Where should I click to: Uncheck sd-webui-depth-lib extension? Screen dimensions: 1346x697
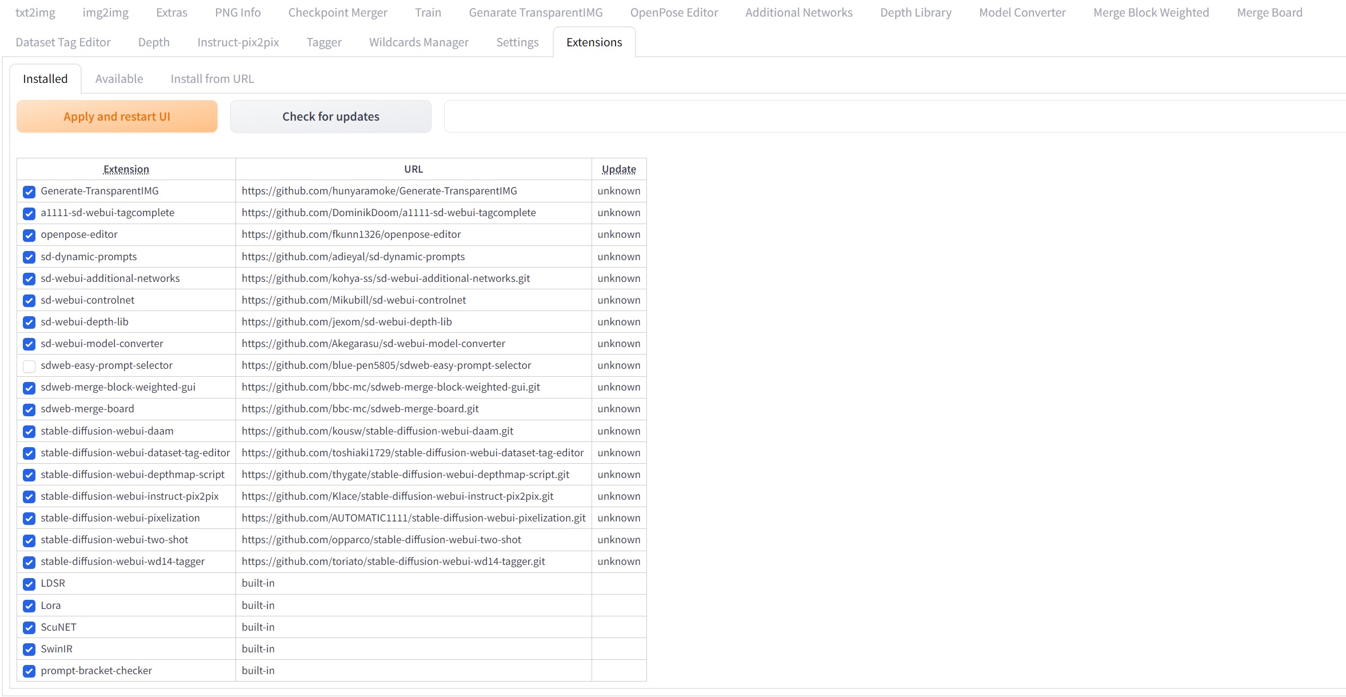coord(29,322)
